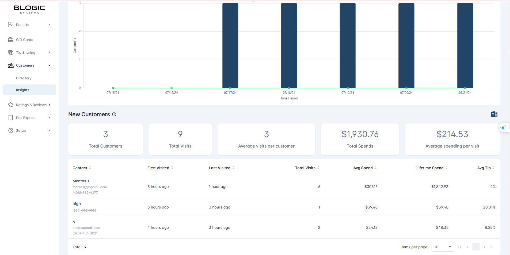The height and width of the screenshot is (255, 510).
Task: Click the New Customers info icon
Action: 114,114
